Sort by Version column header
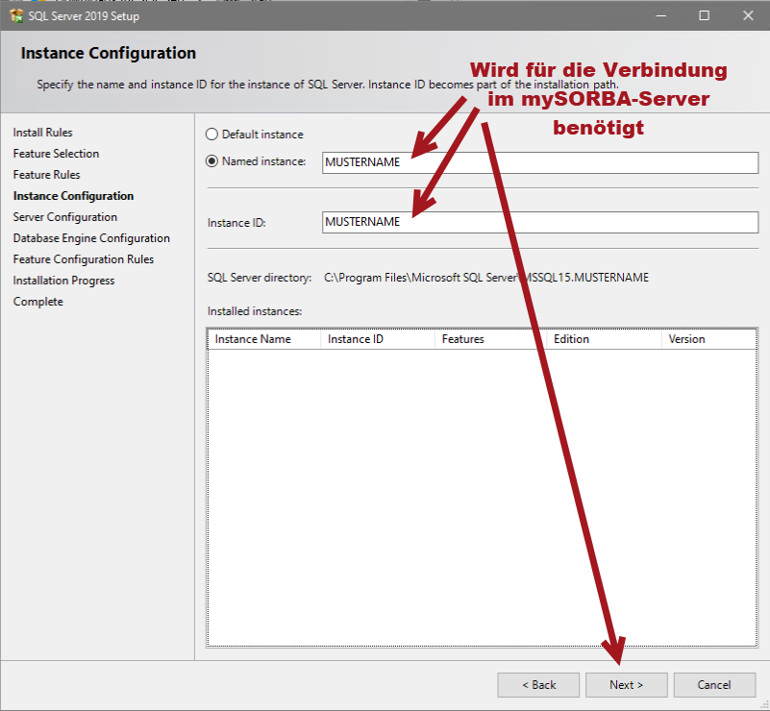The height and width of the screenshot is (711, 770). pos(709,339)
